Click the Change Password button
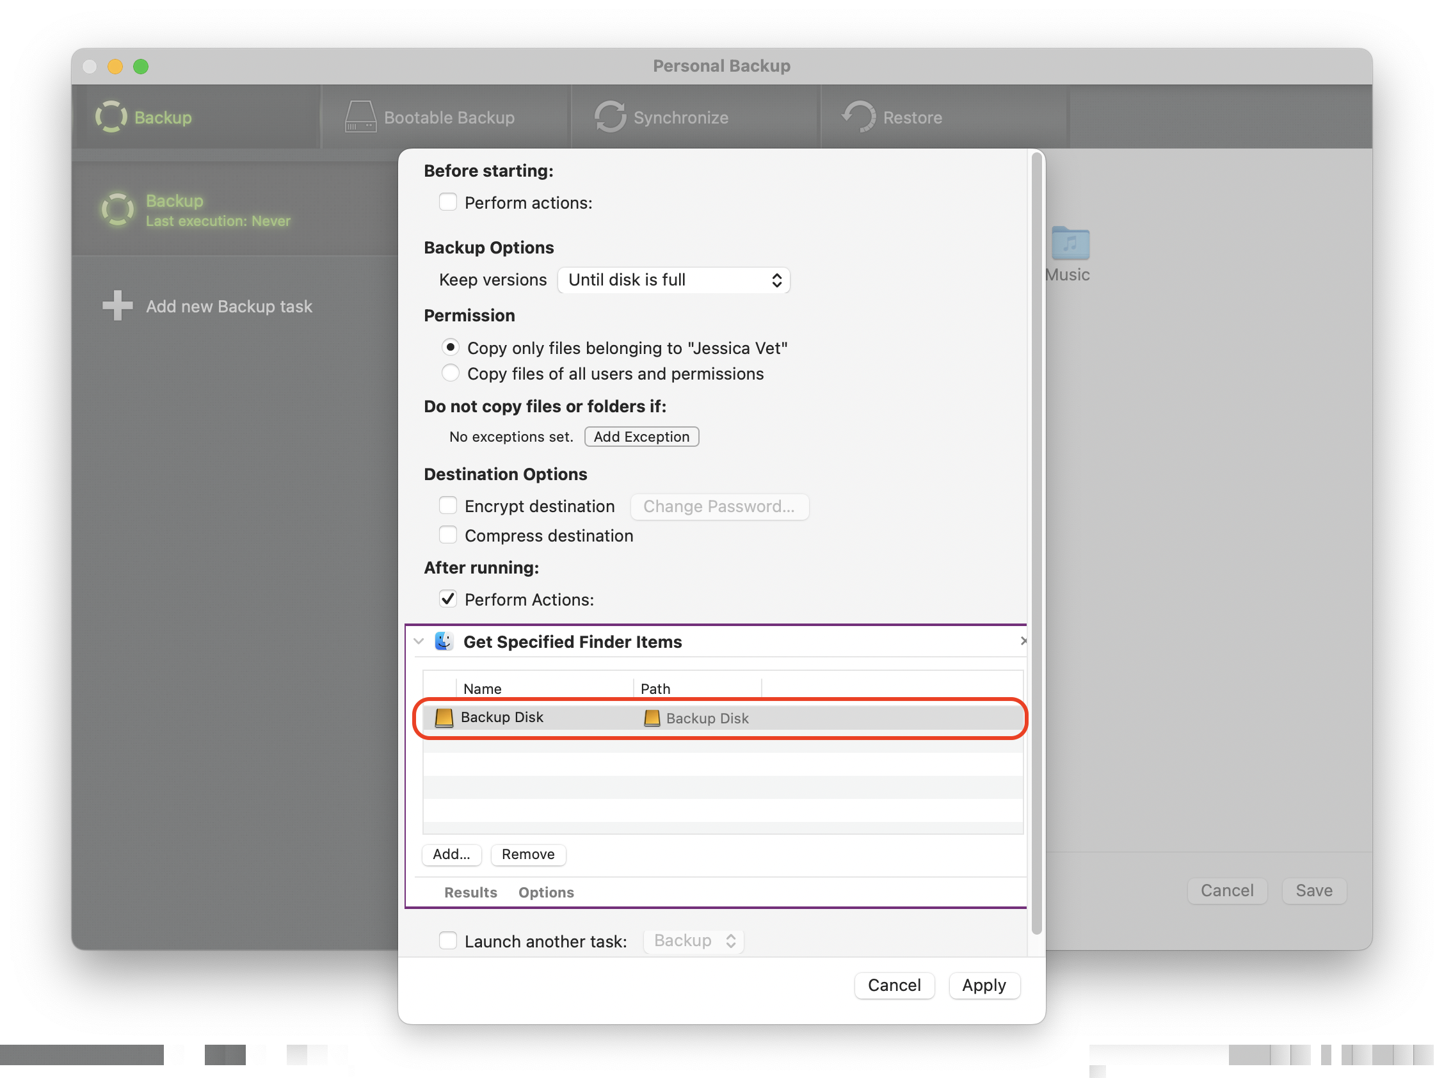 pyautogui.click(x=719, y=506)
